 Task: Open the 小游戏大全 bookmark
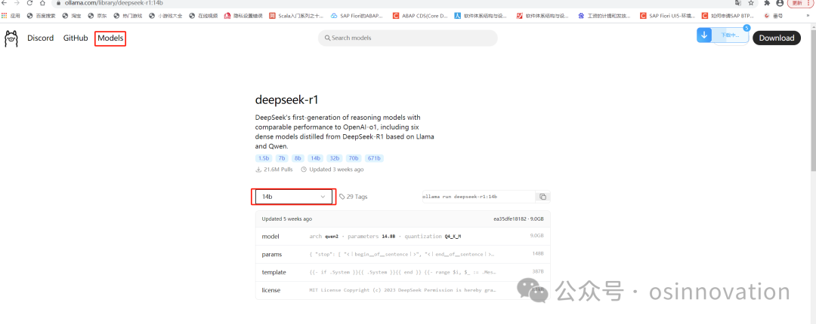(x=166, y=16)
